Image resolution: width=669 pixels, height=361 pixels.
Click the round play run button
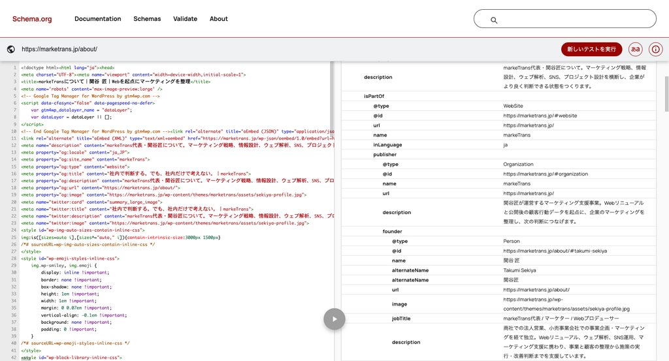(x=334, y=319)
